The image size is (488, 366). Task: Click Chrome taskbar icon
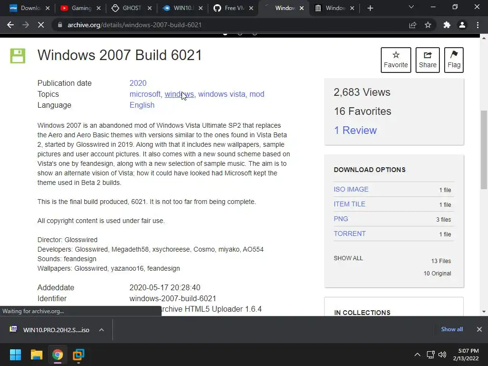[58, 355]
